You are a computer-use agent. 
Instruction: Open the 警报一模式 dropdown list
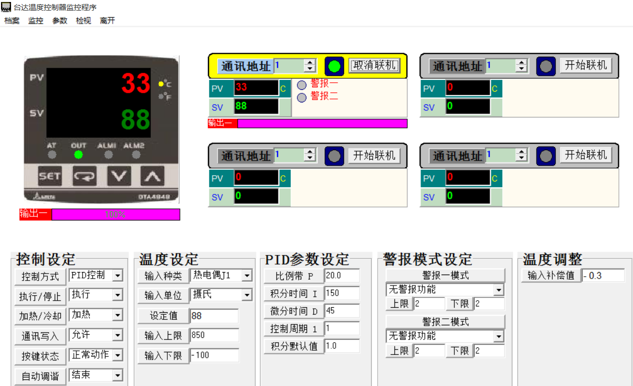coord(498,290)
